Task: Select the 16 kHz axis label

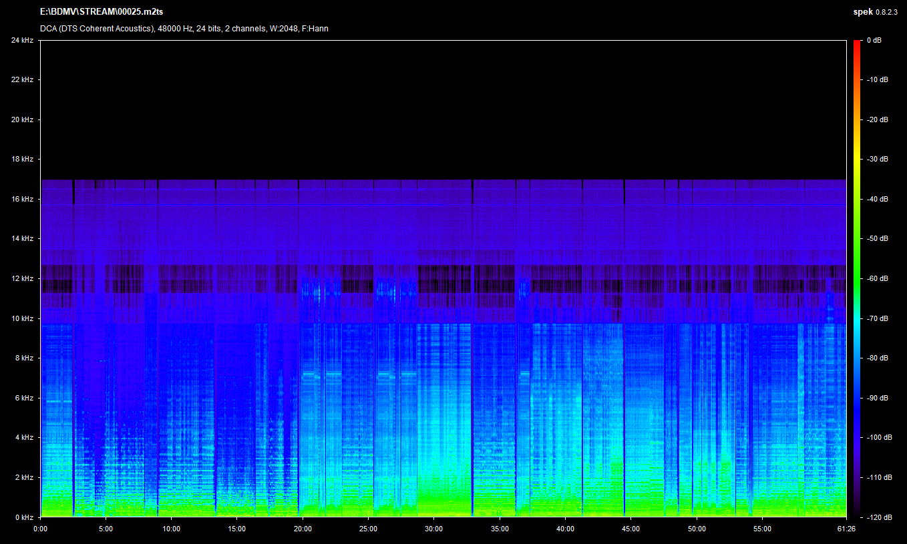Action: point(22,199)
